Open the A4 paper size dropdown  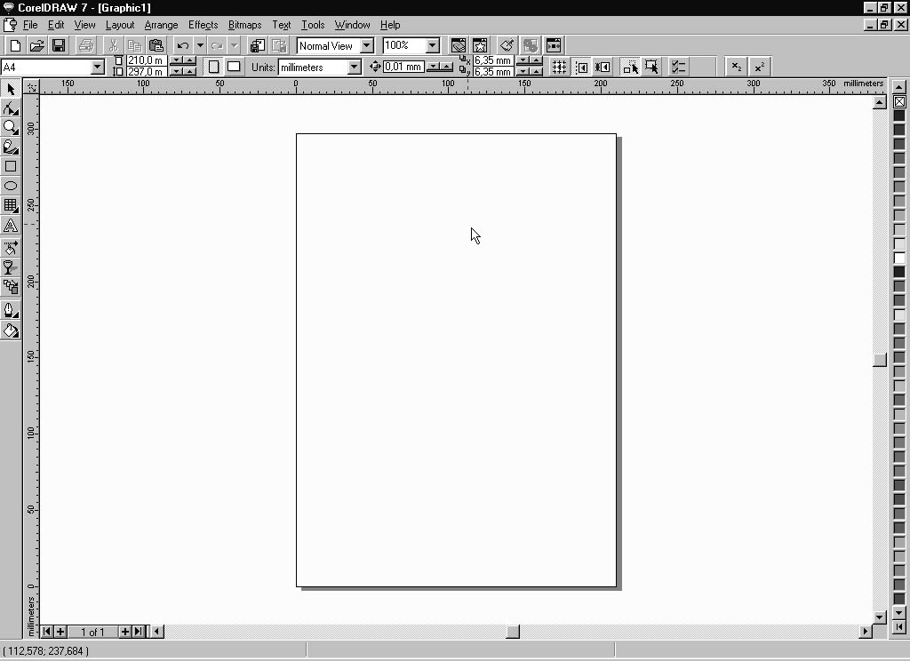tap(98, 68)
